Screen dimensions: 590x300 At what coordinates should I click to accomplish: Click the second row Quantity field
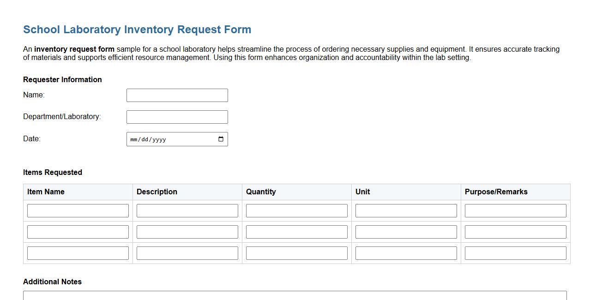pyautogui.click(x=296, y=231)
